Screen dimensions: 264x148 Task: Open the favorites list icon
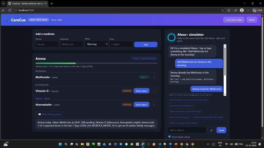pyautogui.click(x=236, y=10)
